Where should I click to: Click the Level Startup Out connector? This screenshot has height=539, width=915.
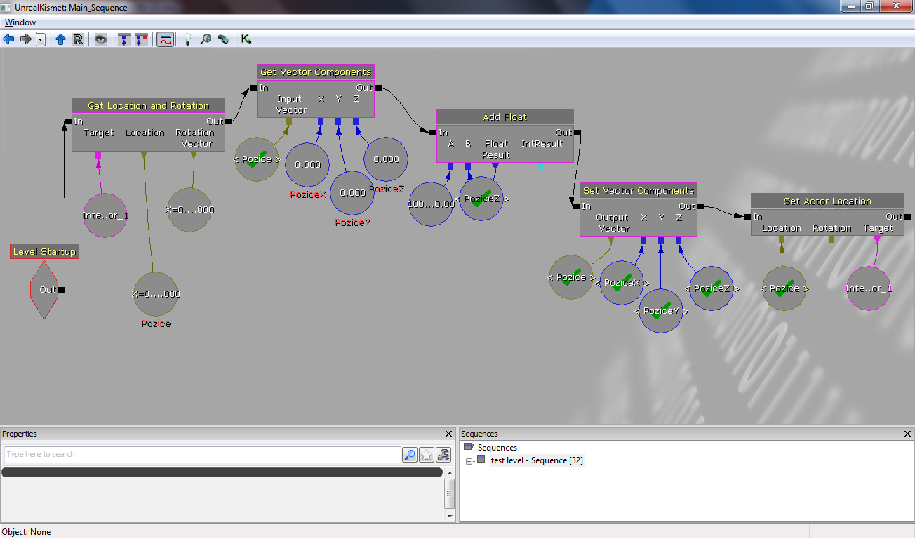coord(62,289)
